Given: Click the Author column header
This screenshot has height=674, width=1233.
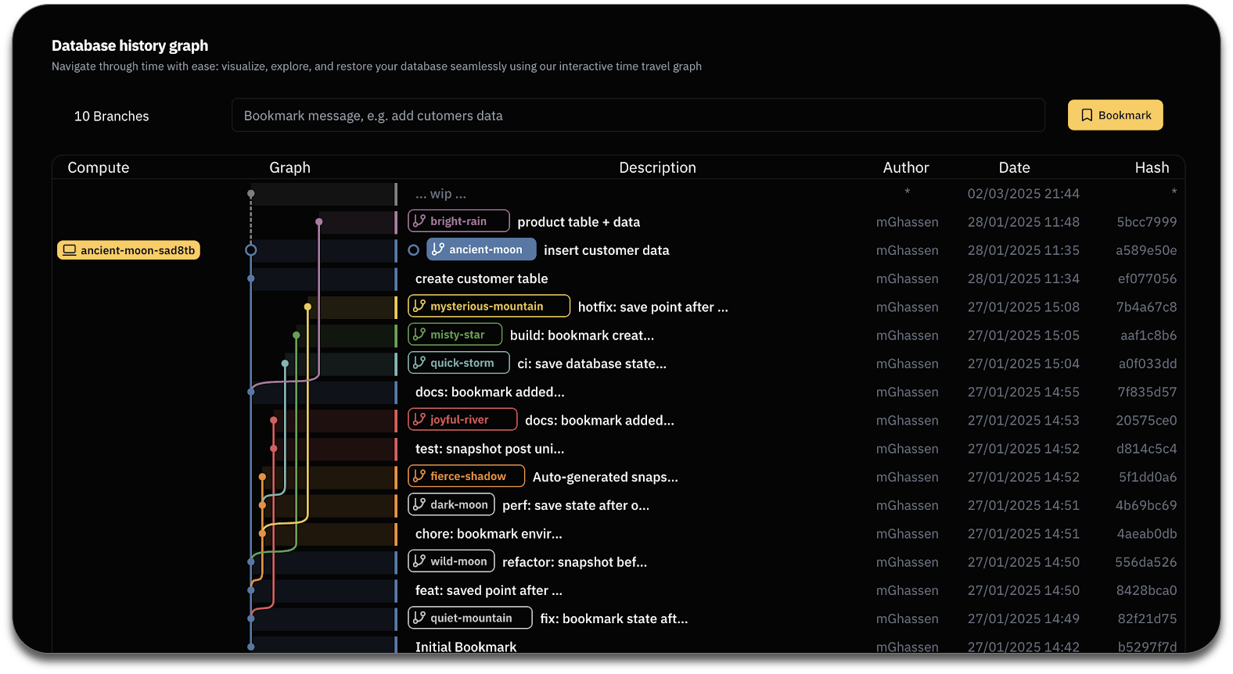Looking at the screenshot, I should pyautogui.click(x=906, y=167).
